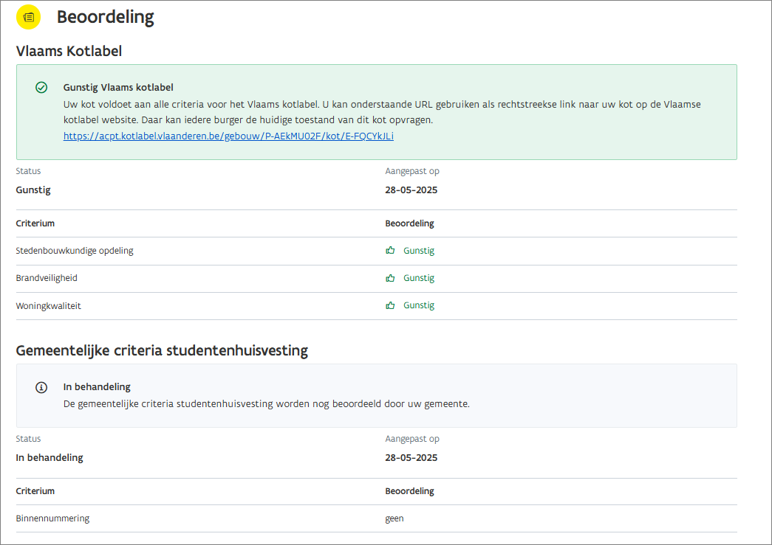The width and height of the screenshot is (772, 545).
Task: Select the Binnennummering criterion label
Action: (x=52, y=518)
